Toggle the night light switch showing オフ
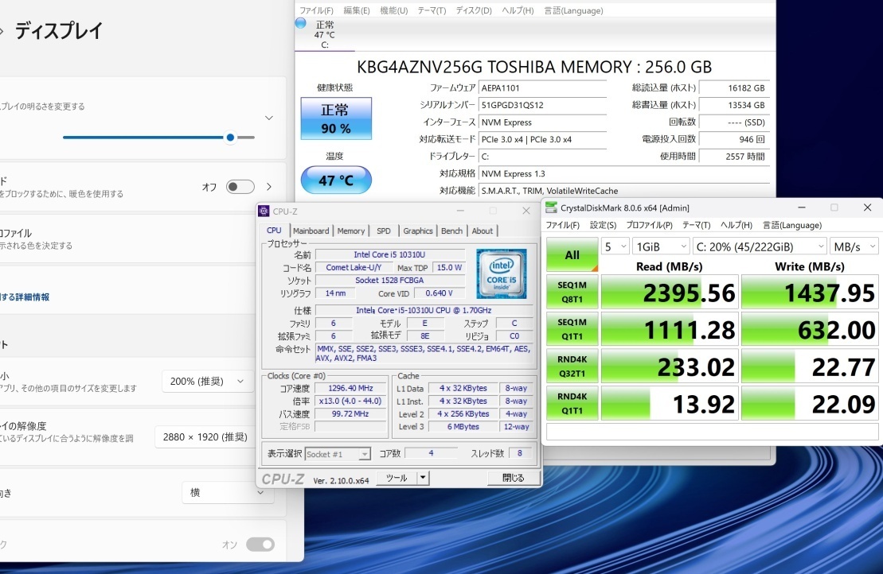 (240, 187)
